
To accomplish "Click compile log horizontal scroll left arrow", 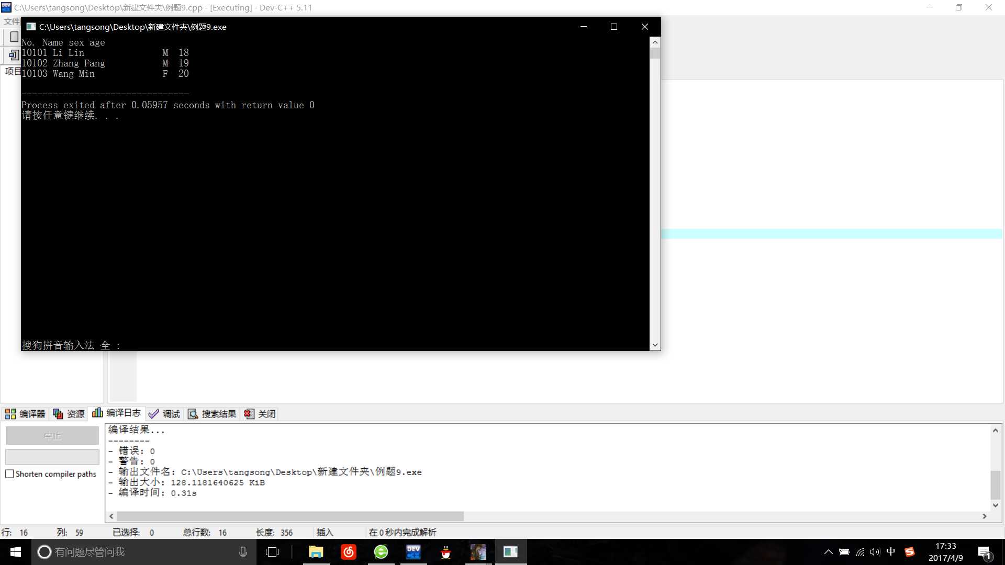I will pyautogui.click(x=111, y=516).
